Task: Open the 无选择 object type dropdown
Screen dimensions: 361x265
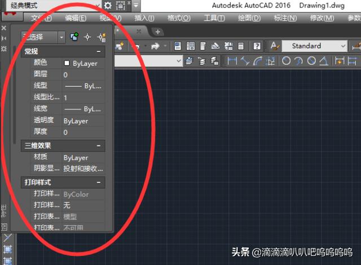Action: [x=43, y=37]
